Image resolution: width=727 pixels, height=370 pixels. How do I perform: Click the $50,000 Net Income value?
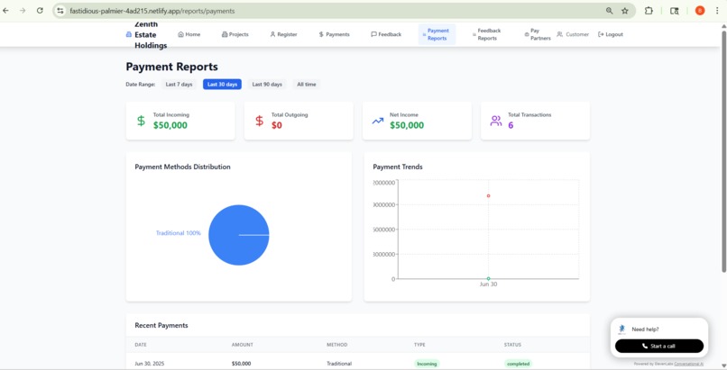click(x=407, y=125)
